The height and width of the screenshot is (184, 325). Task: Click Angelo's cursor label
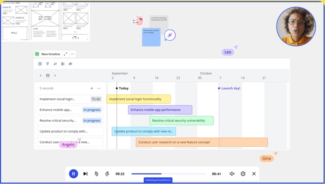(68, 145)
